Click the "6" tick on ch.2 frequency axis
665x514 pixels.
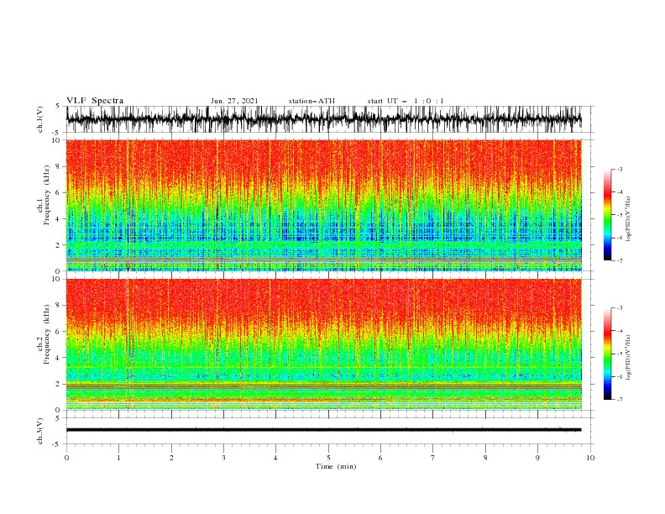[60, 331]
